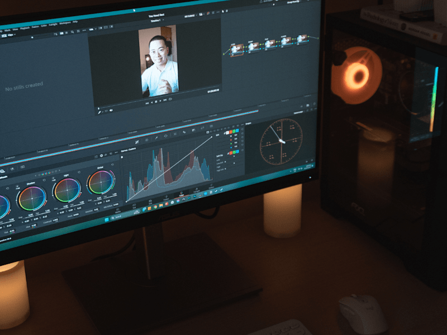This screenshot has width=447, height=335.
Task: Open the Curves palette icon
Action: click(x=137, y=142)
